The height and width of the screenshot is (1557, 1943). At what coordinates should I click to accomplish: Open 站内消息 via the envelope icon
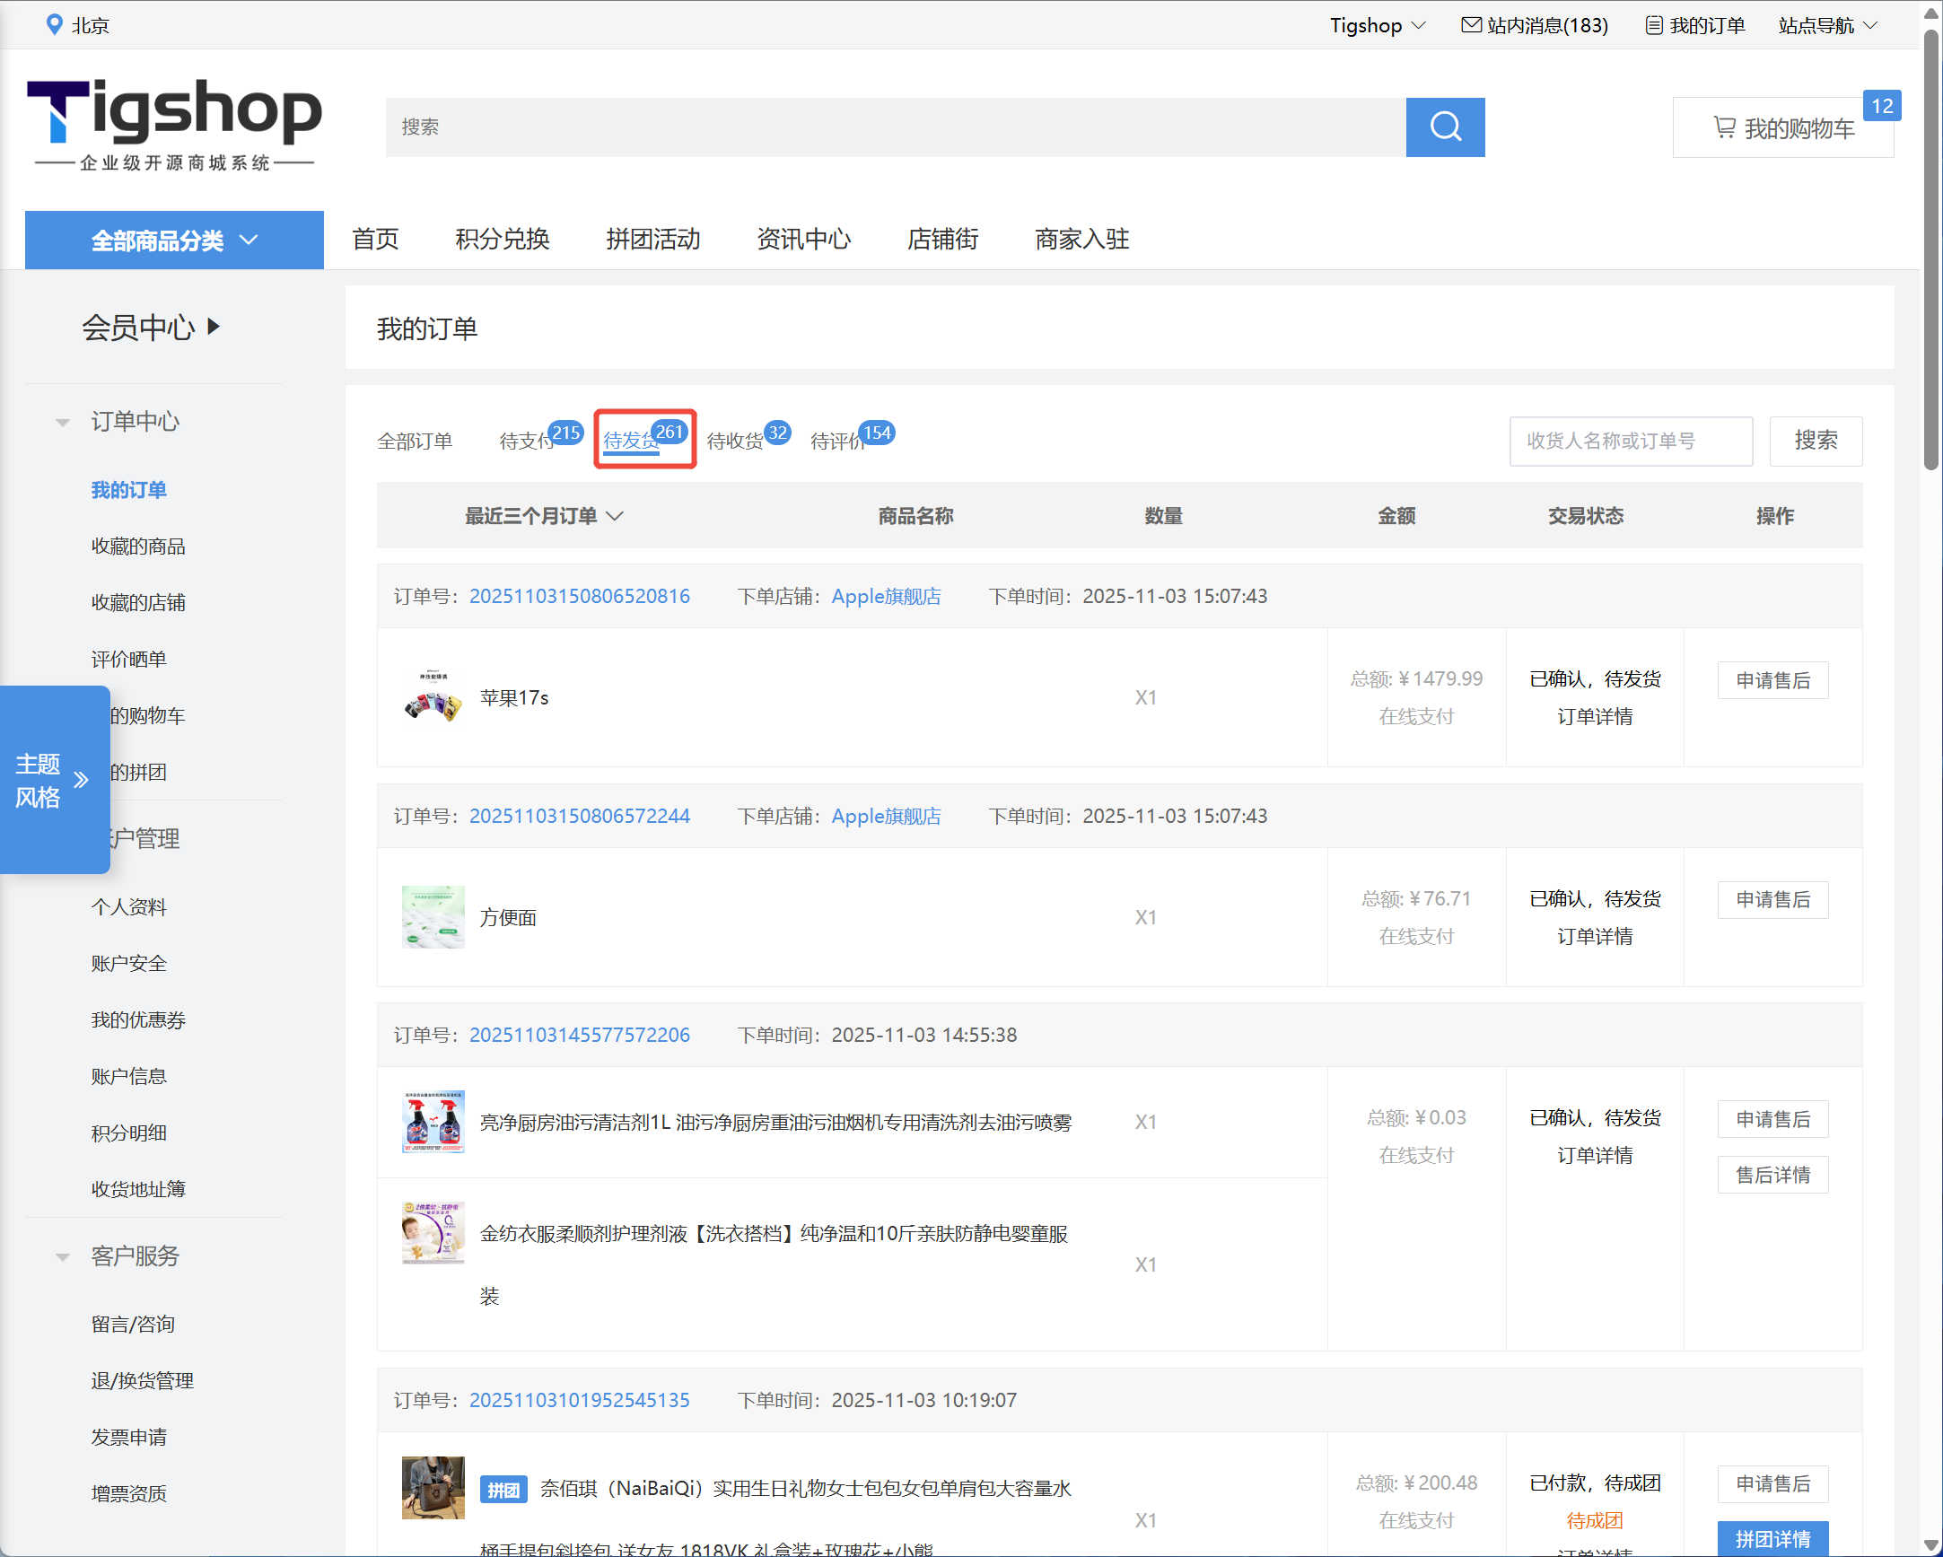(1472, 24)
